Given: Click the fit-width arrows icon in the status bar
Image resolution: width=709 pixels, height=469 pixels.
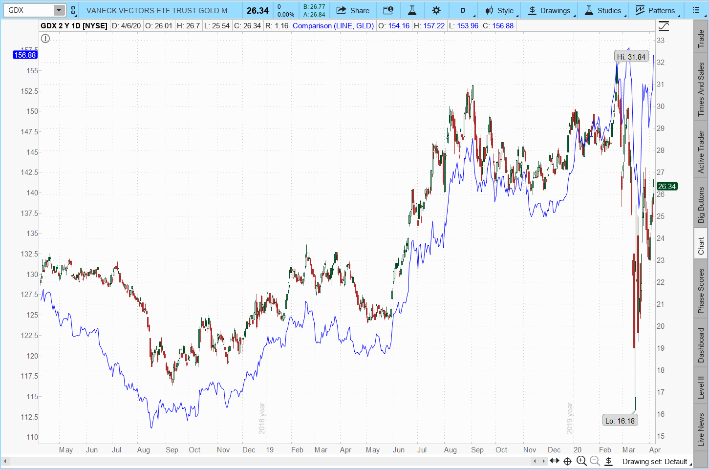Looking at the screenshot, I should pos(555,461).
